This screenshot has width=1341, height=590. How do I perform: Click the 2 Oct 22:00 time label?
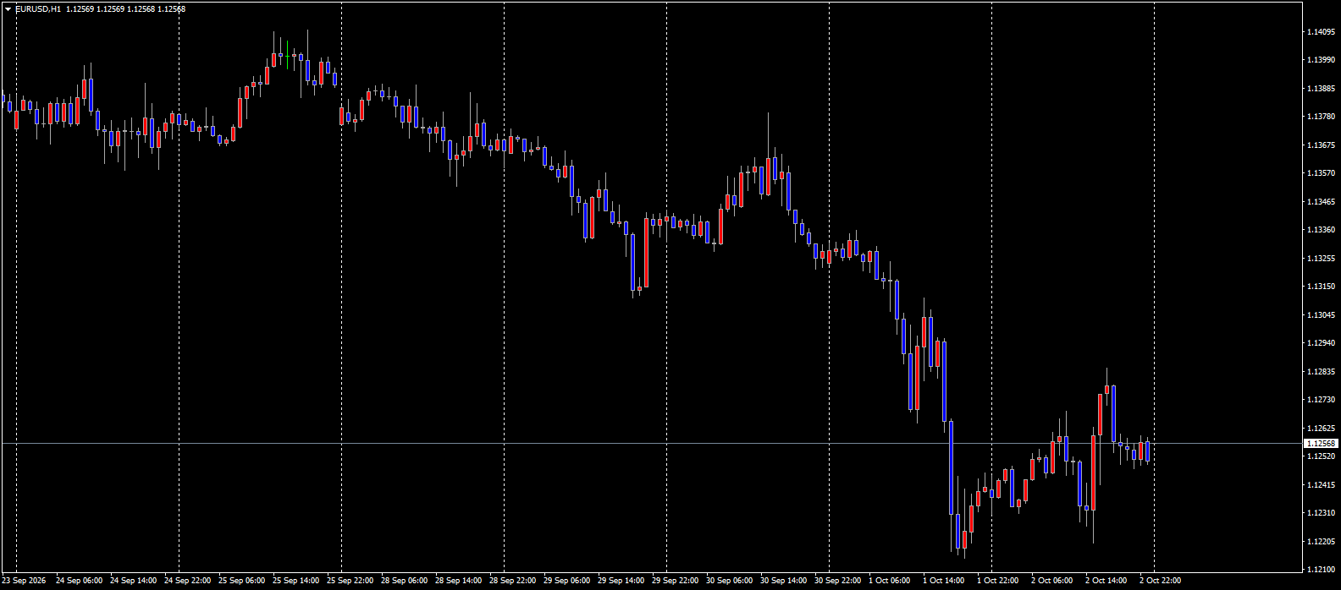1160,581
